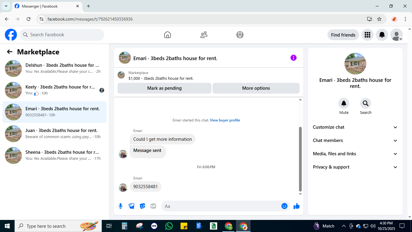Go to the Home feed icon
Screen dimensions: 412x232
168,35
